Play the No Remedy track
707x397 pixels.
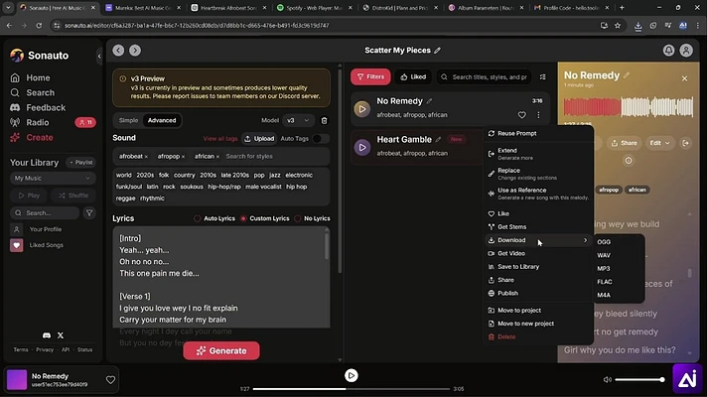pyautogui.click(x=362, y=108)
